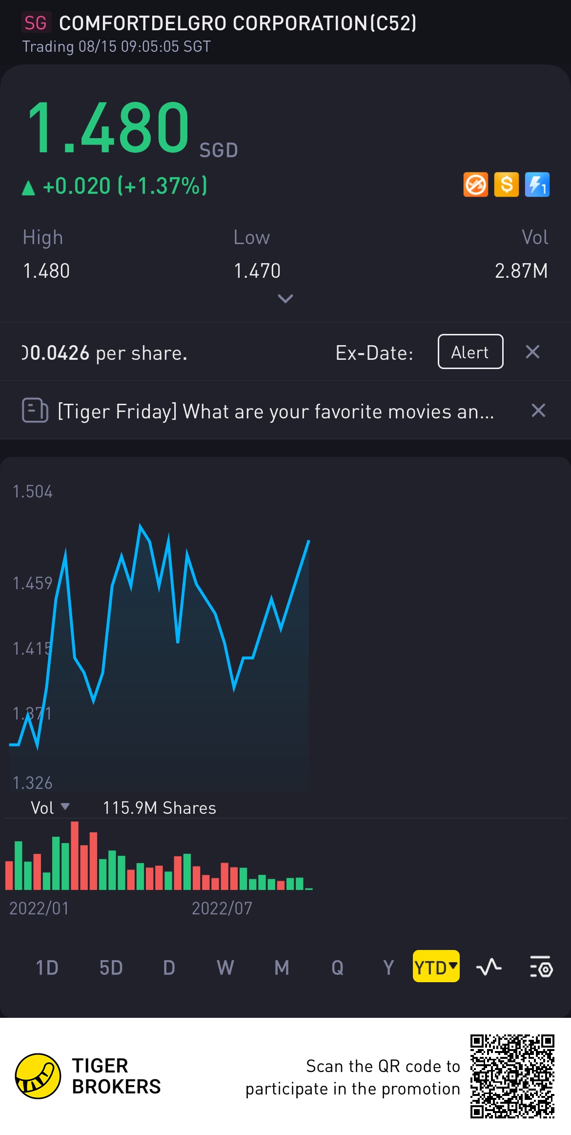Viewport: 571px width, 1135px height.
Task: Tap the yellow dollar sign badge icon
Action: [506, 185]
